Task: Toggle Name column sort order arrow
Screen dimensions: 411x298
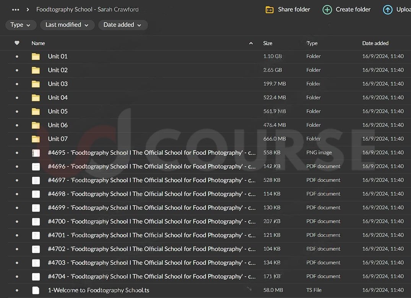Action: [x=251, y=43]
